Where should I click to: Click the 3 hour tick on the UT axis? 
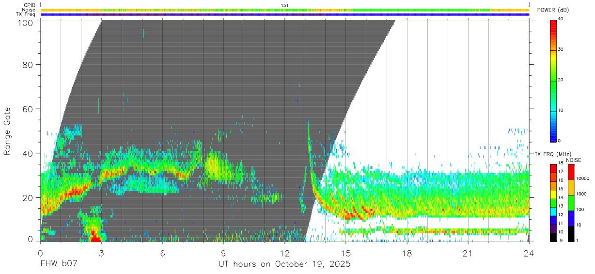(101, 254)
